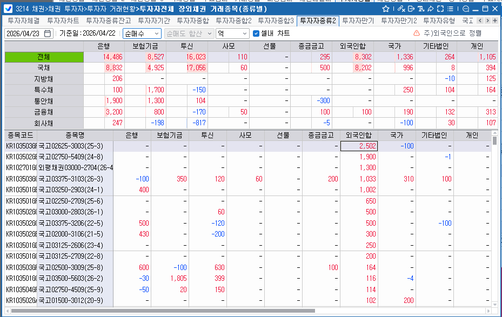
Task: Click the fullscreen brackets icon in the titlebar
Action: tap(441, 9)
